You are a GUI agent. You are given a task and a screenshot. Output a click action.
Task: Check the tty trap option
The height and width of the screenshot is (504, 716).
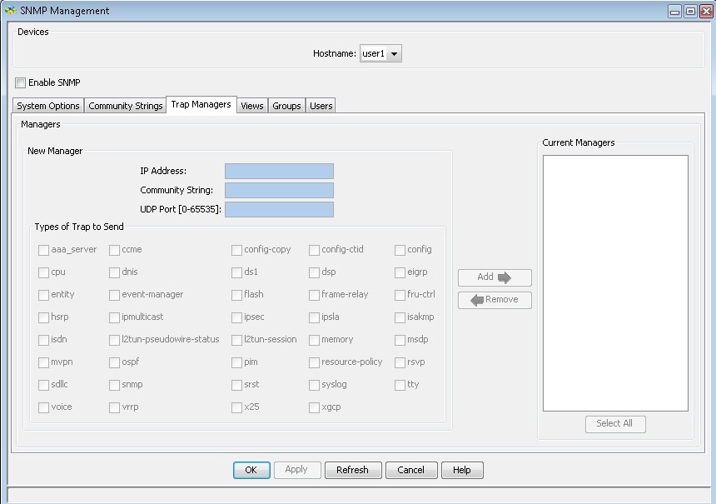pos(400,385)
